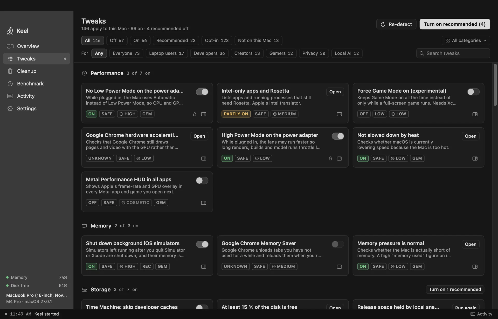The image size is (498, 319).
Task: Click the Search tweaks field
Action: [453, 53]
